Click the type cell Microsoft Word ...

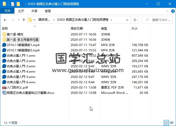pos(114,93)
